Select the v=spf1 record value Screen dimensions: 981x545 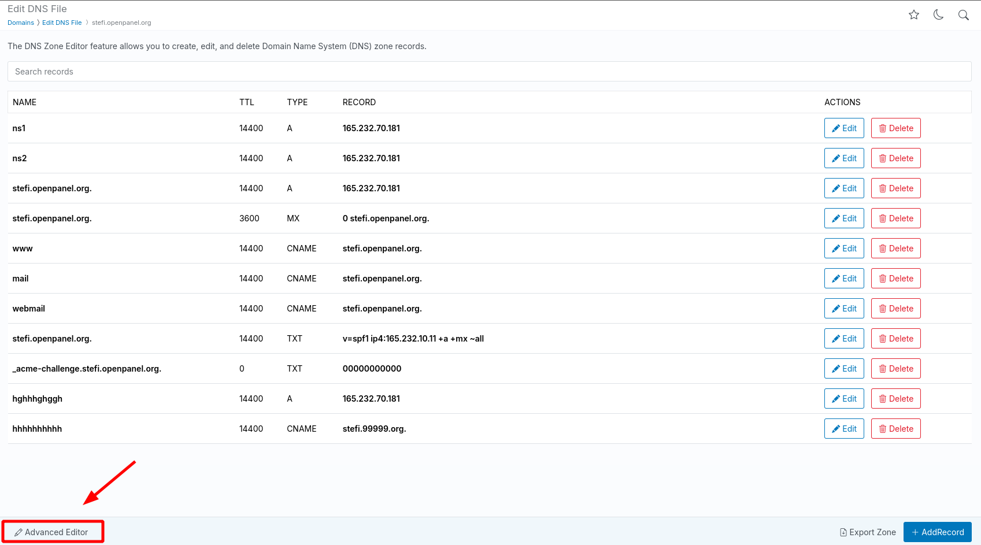pos(413,339)
